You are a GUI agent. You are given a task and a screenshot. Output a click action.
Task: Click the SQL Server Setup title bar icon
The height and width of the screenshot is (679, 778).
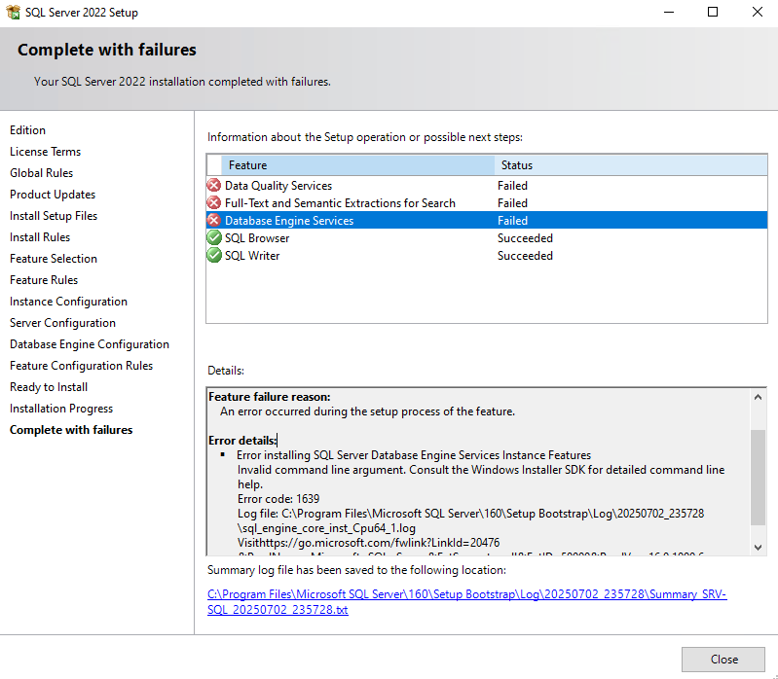13,12
